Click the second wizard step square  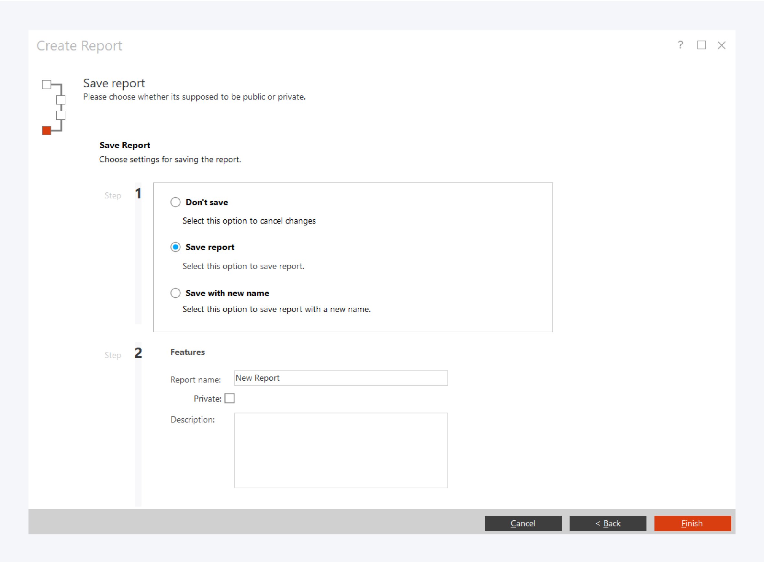click(x=61, y=100)
